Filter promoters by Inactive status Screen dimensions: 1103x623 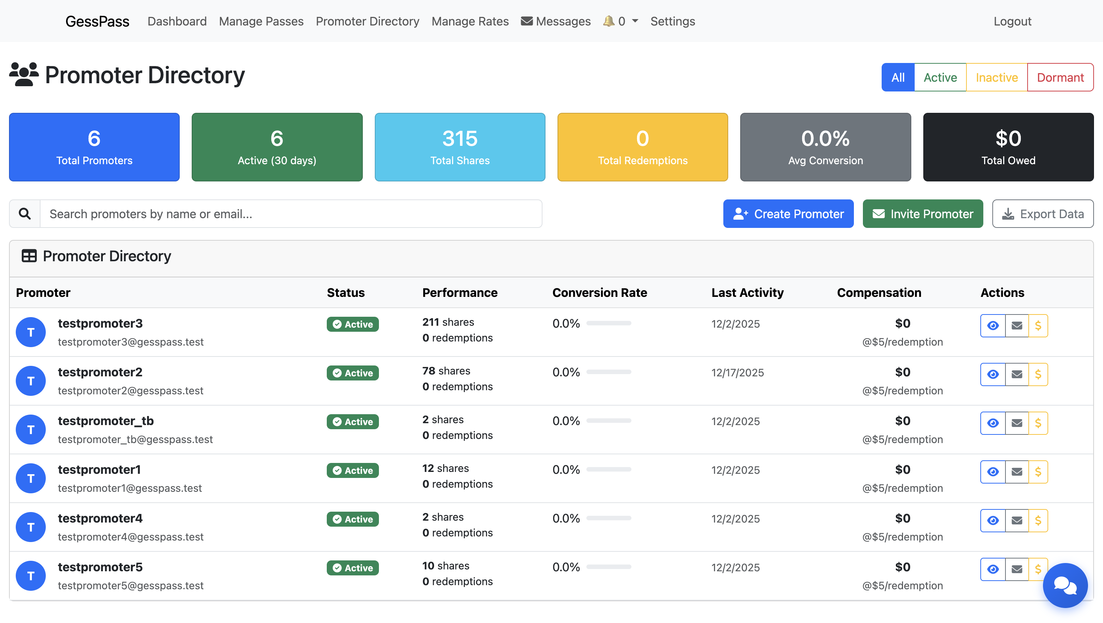coord(996,78)
